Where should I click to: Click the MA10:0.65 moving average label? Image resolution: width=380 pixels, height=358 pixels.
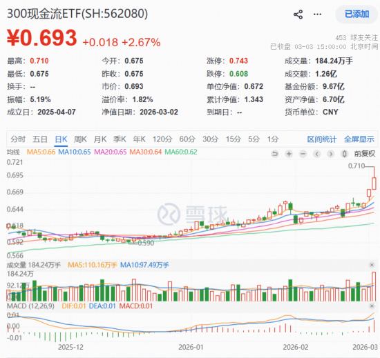75,152
